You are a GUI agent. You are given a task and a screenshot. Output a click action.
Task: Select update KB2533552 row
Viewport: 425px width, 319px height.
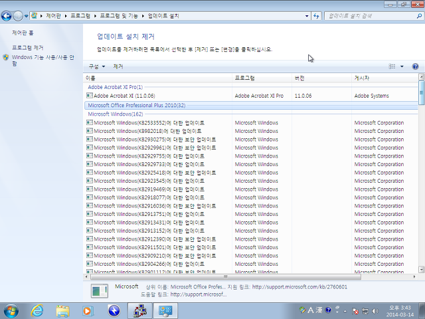coord(251,123)
